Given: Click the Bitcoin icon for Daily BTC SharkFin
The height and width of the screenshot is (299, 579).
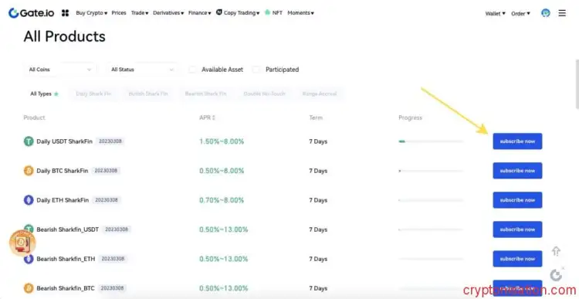Looking at the screenshot, I should click(x=29, y=171).
